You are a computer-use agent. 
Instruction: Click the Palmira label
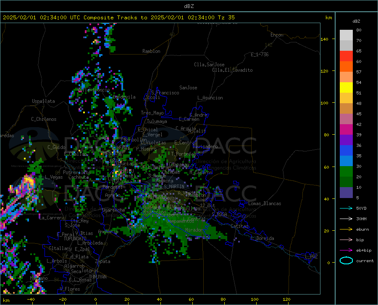tap(164, 180)
